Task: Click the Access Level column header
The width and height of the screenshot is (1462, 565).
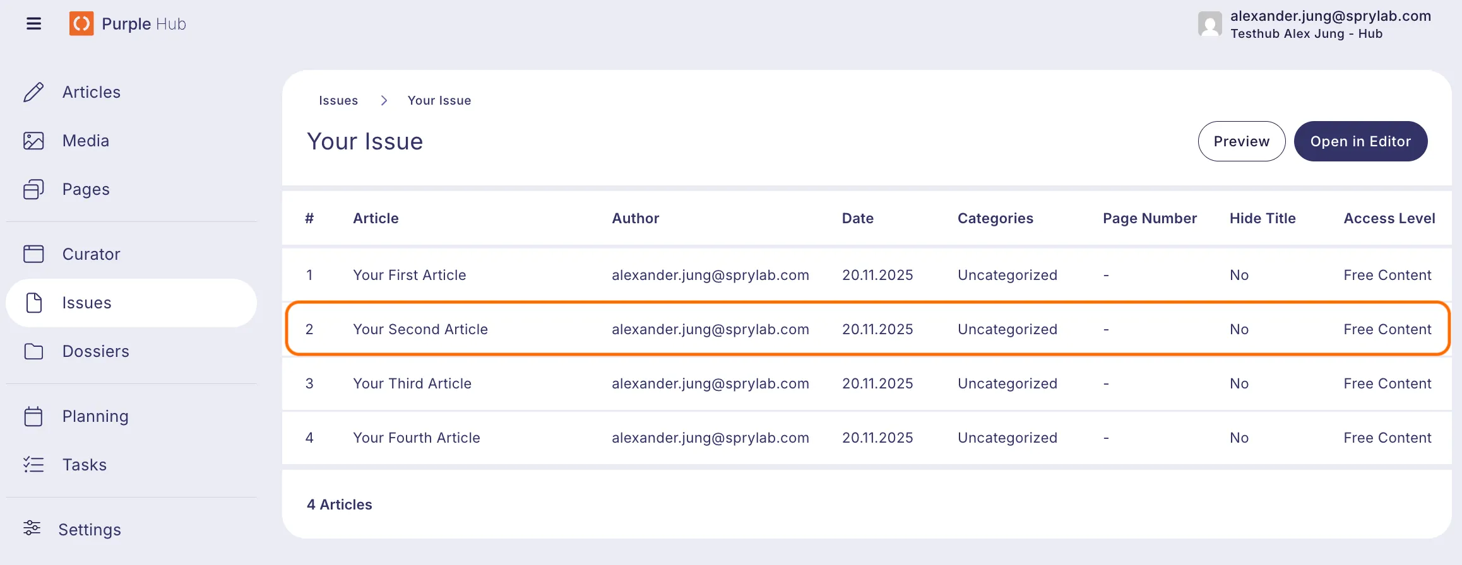Action: point(1389,218)
